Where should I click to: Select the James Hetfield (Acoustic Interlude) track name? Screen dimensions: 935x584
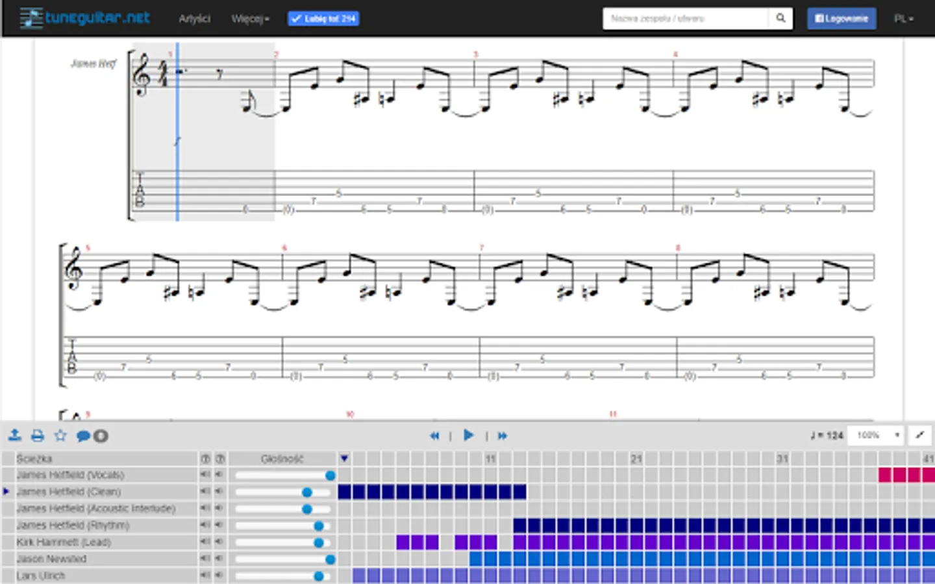95,509
